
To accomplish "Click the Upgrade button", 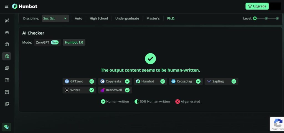I will (257, 6).
